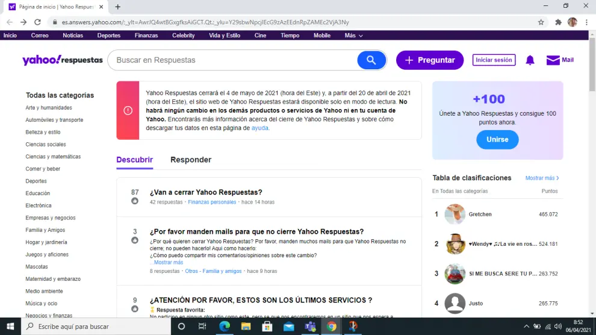
Task: Select Finanzas in the top menu bar
Action: [x=146, y=36]
